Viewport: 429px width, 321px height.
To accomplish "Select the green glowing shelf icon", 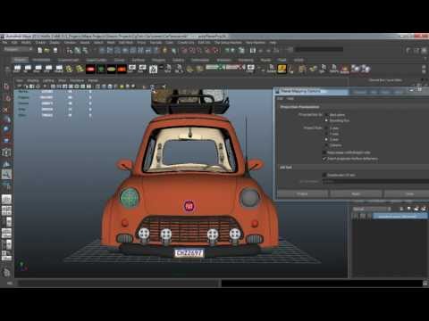I will [x=101, y=70].
